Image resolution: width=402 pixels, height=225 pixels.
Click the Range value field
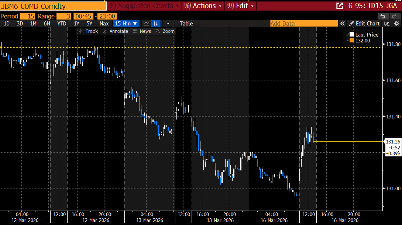[63, 16]
